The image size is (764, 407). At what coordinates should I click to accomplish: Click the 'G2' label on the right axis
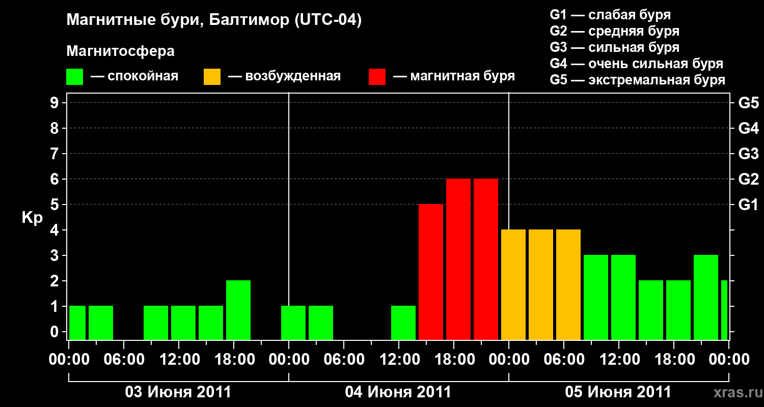(x=749, y=179)
